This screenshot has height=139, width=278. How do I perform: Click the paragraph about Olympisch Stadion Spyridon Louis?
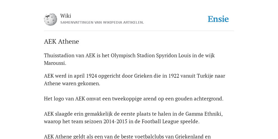129,59
